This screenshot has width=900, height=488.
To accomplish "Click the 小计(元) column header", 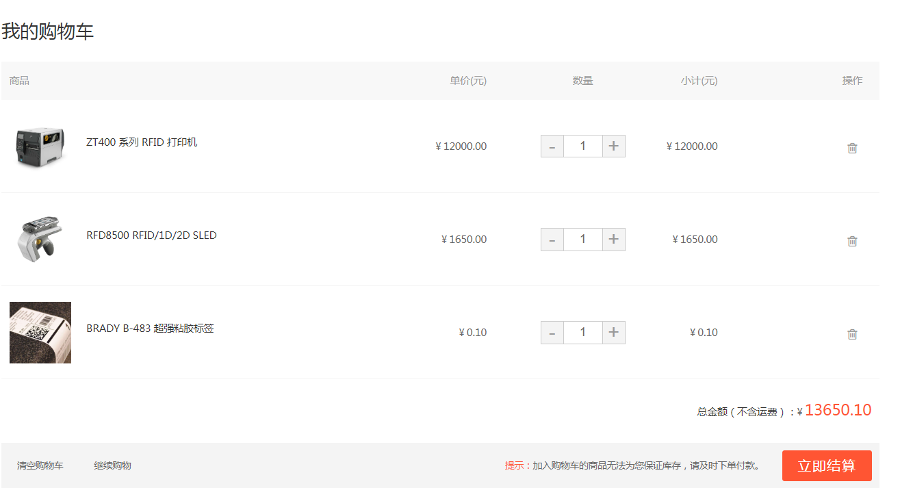I will point(699,81).
